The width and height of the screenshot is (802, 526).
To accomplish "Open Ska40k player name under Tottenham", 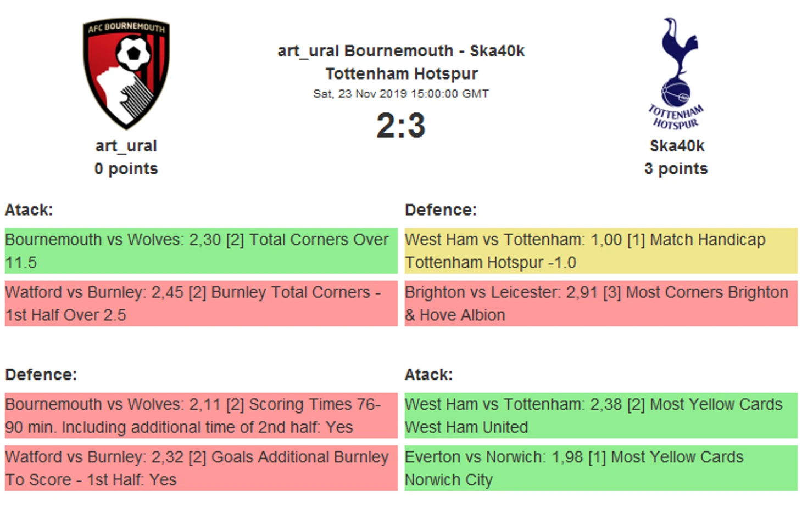I will point(676,146).
